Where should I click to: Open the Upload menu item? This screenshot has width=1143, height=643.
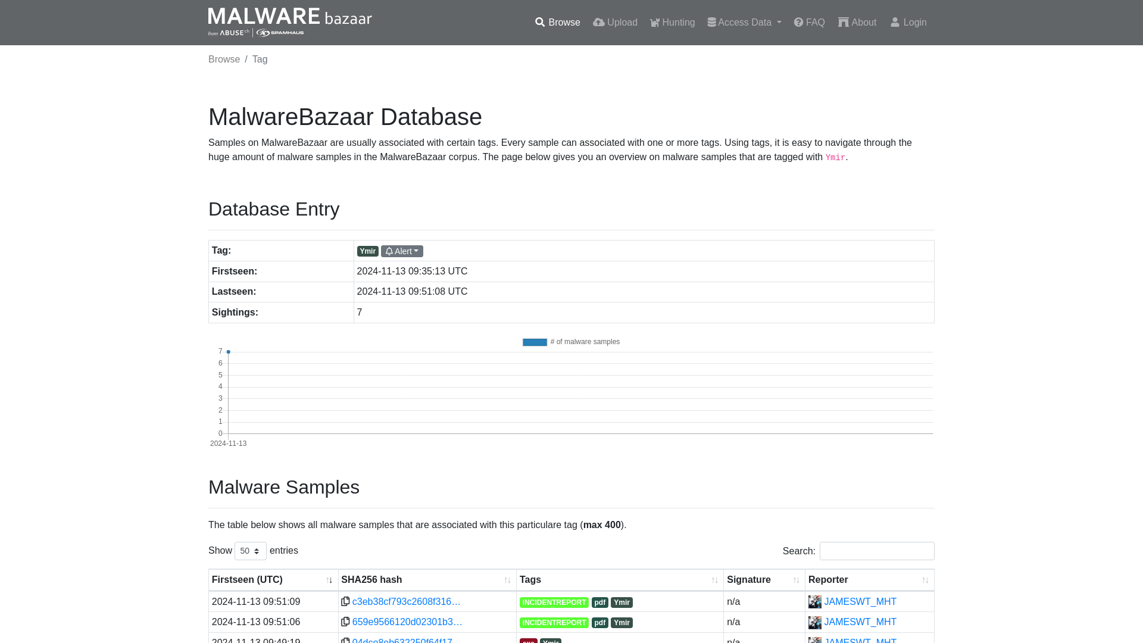point(615,23)
